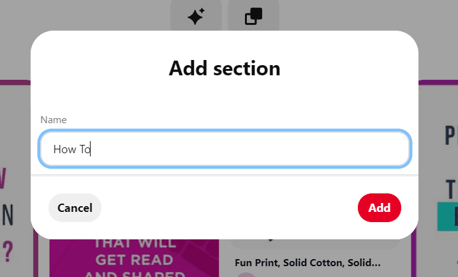Click the teal block at right edge
This screenshot has width=458, height=277.
click(448, 216)
